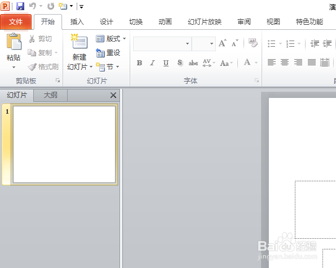This screenshot has width=336, height=268.
Task: Click the 重设 reset button
Action: pos(108,53)
